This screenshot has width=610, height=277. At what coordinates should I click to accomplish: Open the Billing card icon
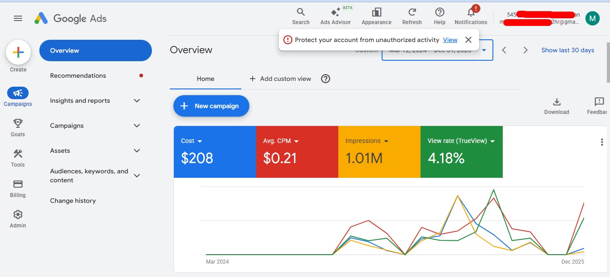tap(18, 184)
